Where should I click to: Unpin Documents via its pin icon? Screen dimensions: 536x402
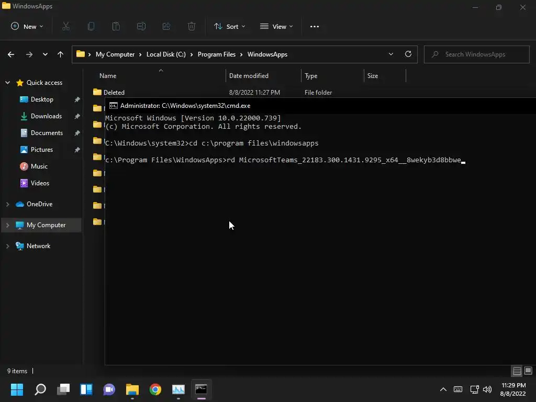(77, 133)
